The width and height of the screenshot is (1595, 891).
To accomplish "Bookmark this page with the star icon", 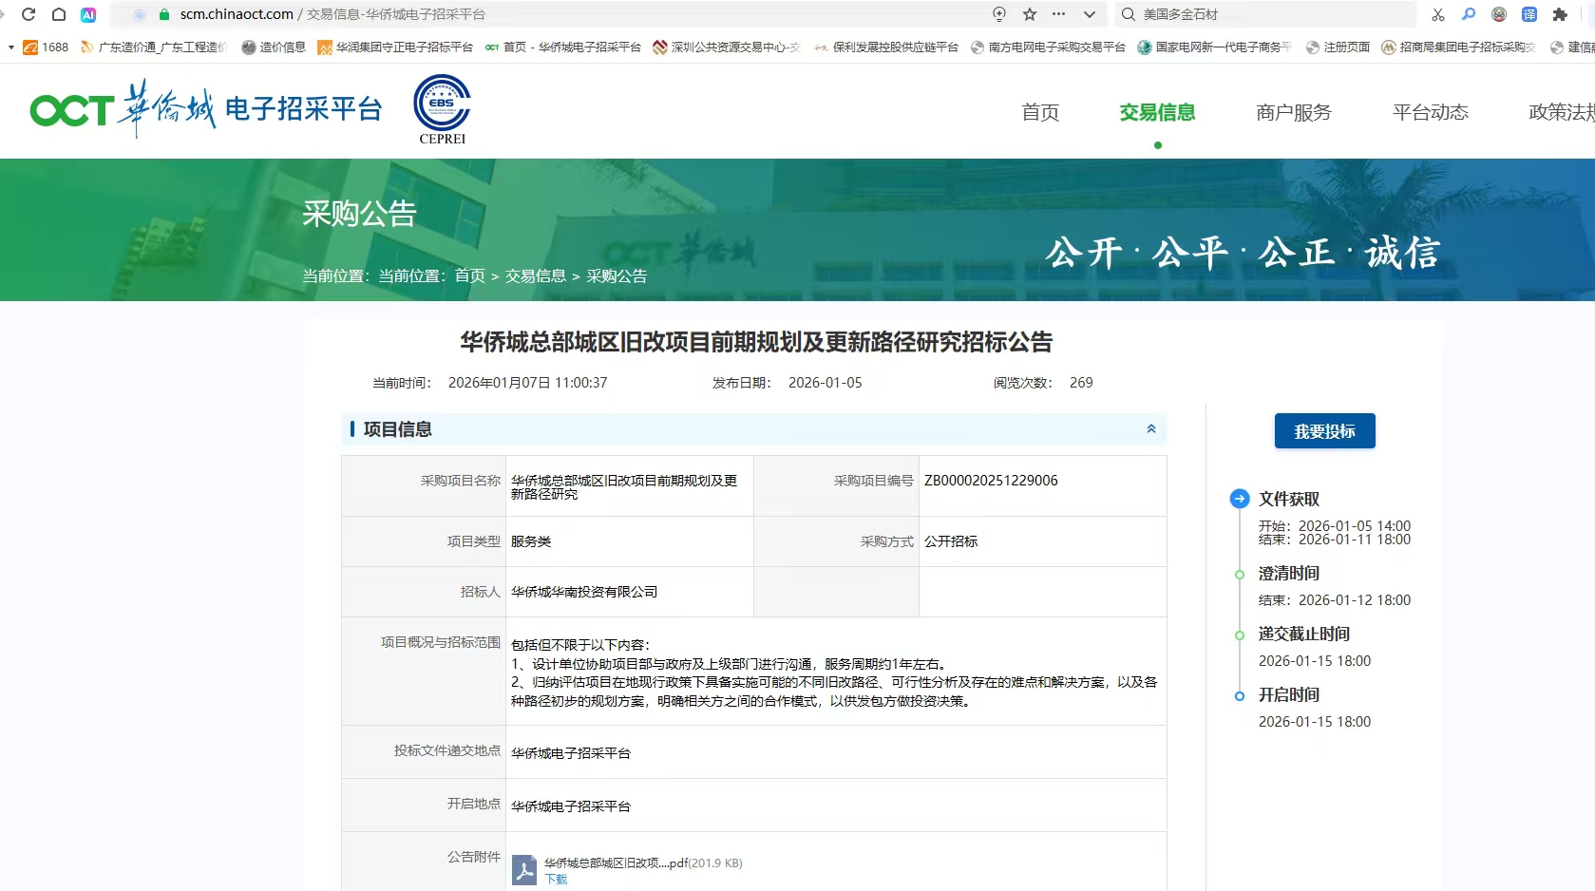I will click(x=1030, y=14).
